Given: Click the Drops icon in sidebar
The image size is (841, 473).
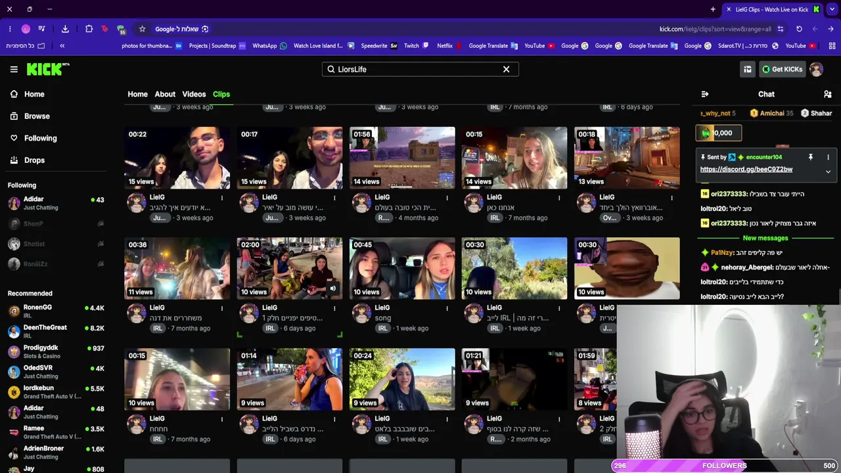Looking at the screenshot, I should click(14, 160).
